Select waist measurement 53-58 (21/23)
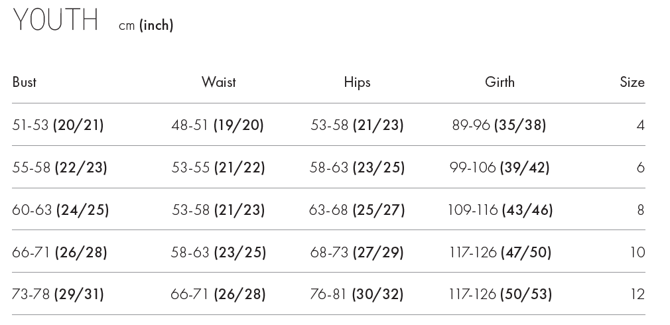This screenshot has width=670, height=325. [x=218, y=210]
